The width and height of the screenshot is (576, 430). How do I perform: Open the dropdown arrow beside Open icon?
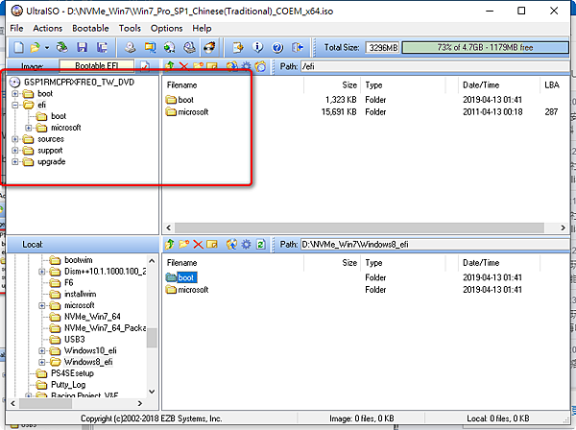coord(47,48)
